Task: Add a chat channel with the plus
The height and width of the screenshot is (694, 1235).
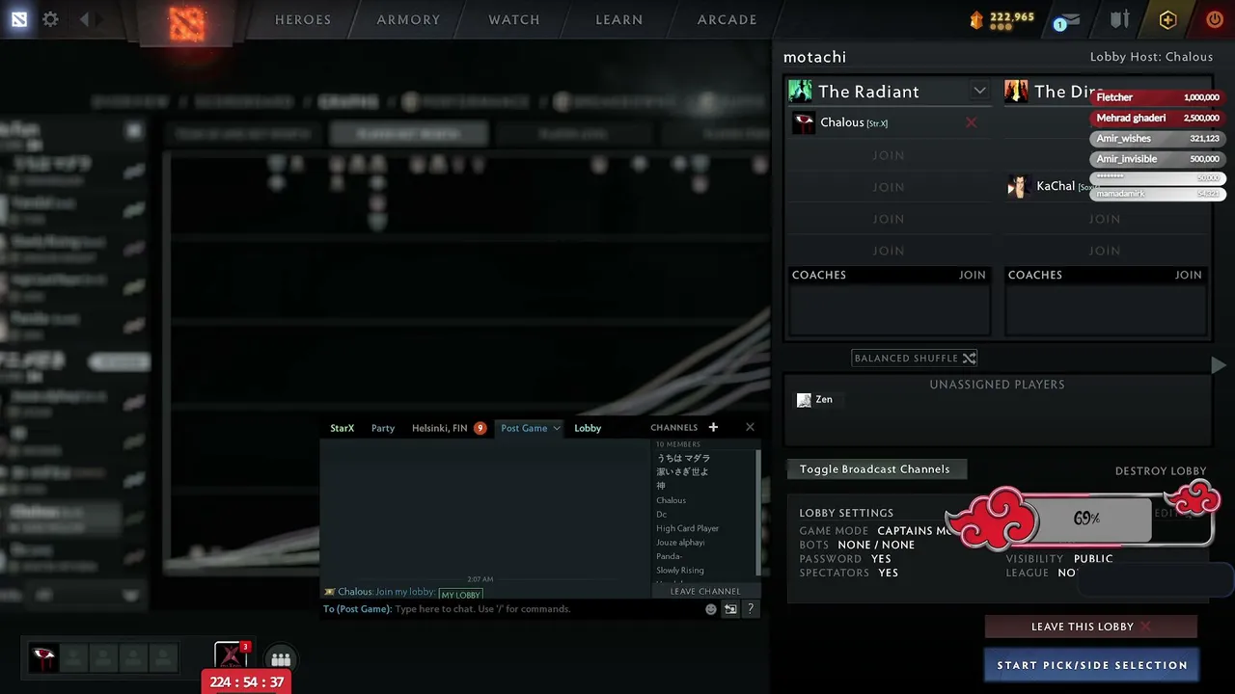Action: coord(713,427)
